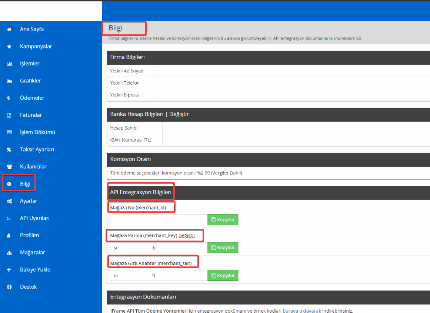Click Değiştir in Banka Hesap Bilgileri header
The image size is (430, 313).
coord(179,114)
